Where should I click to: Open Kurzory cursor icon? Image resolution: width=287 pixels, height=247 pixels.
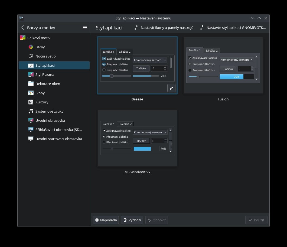pos(31,102)
